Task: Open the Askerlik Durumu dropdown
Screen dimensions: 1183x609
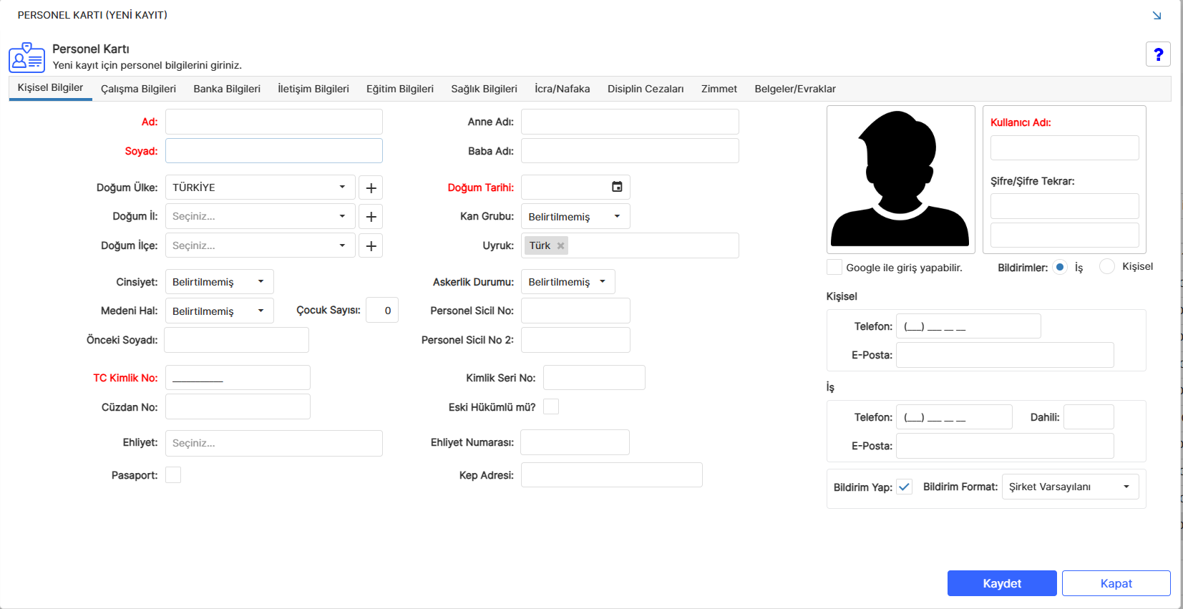Action: click(568, 281)
